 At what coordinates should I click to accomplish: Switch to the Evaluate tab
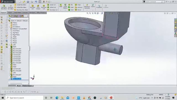(x=25, y=13)
